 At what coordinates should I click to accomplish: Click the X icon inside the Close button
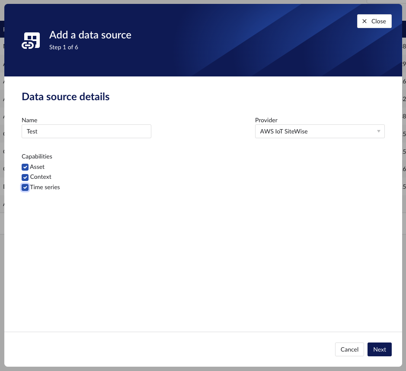pos(364,21)
